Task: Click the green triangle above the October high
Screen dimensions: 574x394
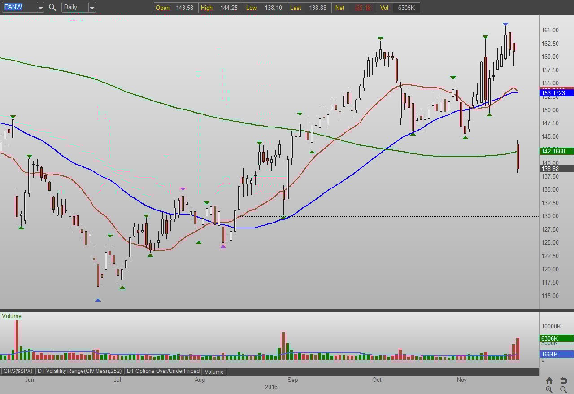Action: pos(380,39)
